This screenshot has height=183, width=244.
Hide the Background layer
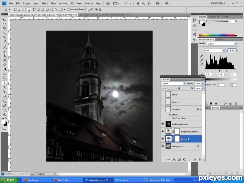tap(163, 146)
